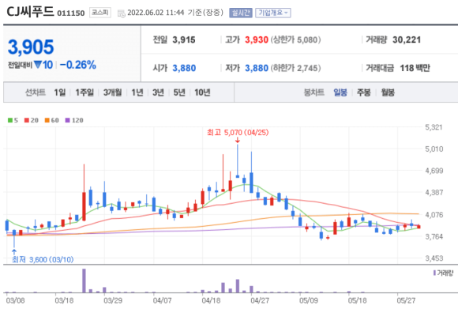Click the 상한가 5,080 text
Screen dimensions: 458x309
295,40
